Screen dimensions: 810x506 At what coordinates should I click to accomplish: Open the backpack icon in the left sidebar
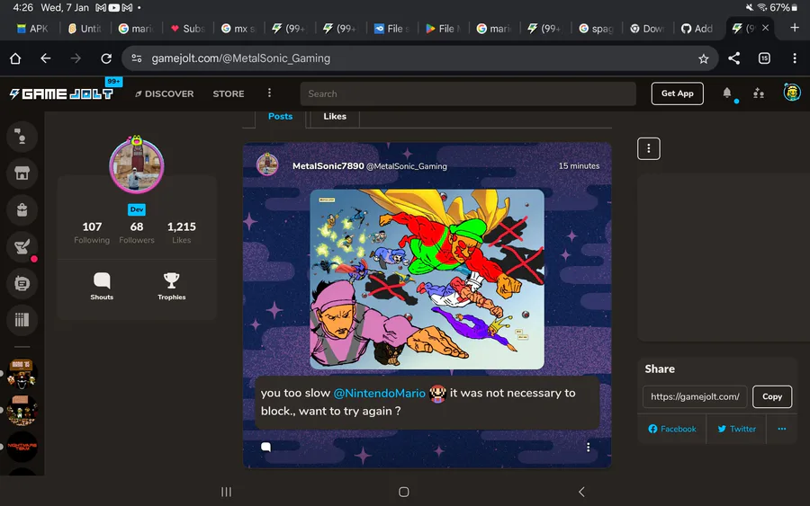coord(22,210)
